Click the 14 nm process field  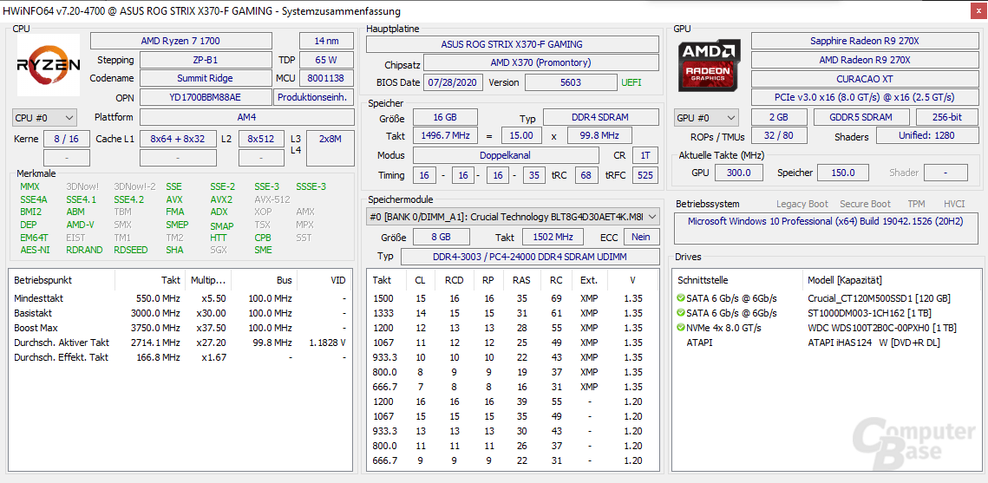coord(326,41)
